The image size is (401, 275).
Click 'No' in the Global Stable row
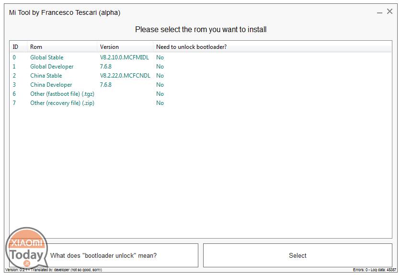(160, 57)
